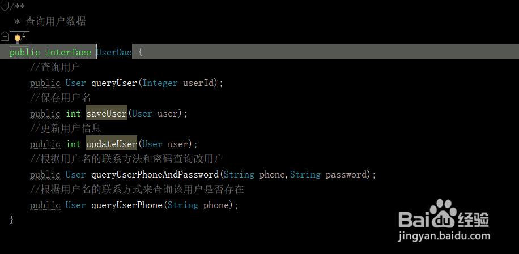
Task: Click the Integer type in queryUser
Action: click(x=160, y=83)
